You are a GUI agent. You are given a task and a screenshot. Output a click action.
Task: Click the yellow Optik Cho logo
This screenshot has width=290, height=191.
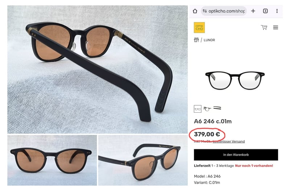coord(199,28)
